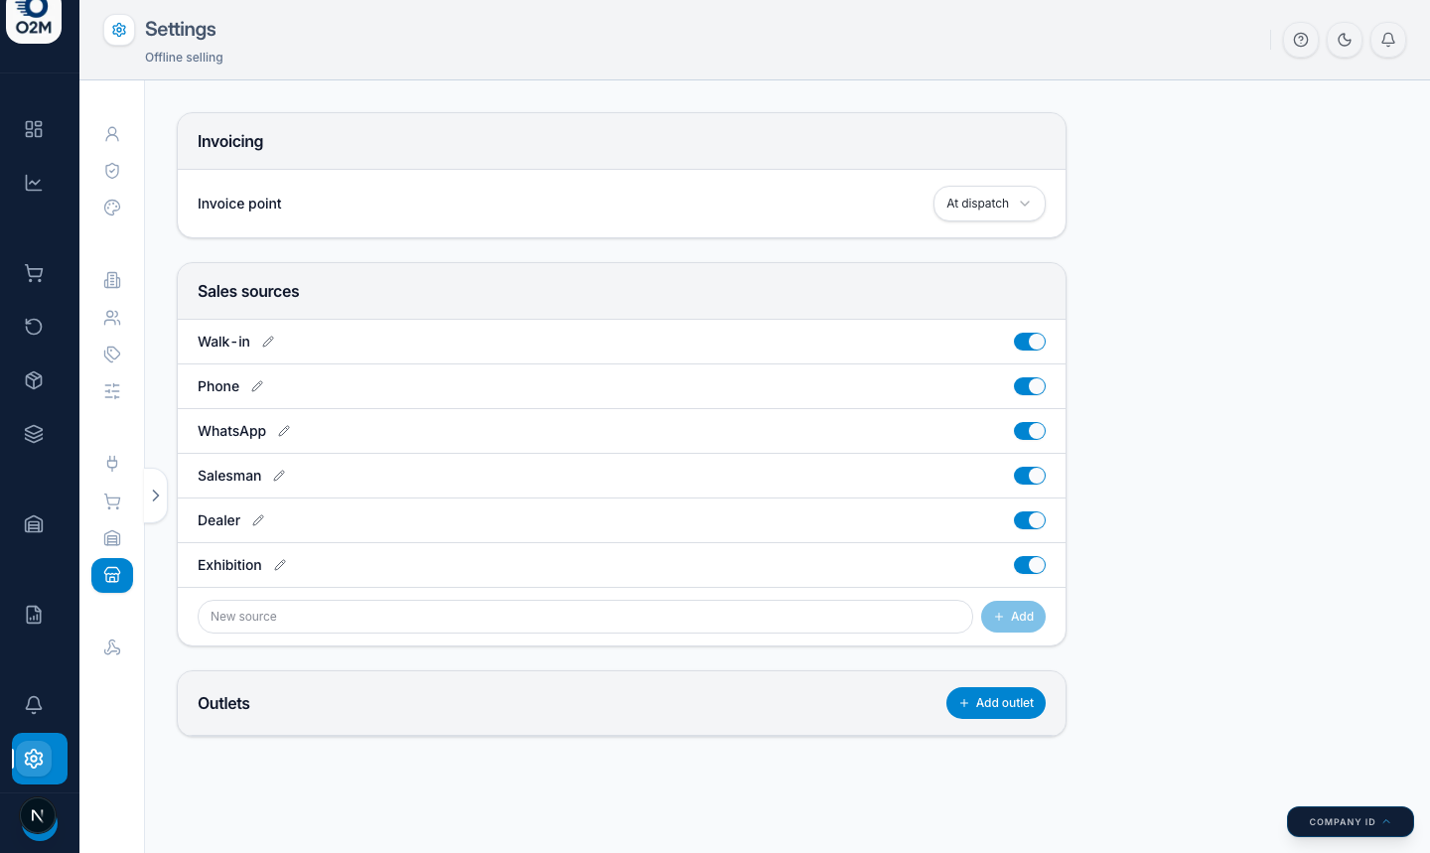Click the Add outlet button
The width and height of the screenshot is (1430, 853).
(996, 703)
